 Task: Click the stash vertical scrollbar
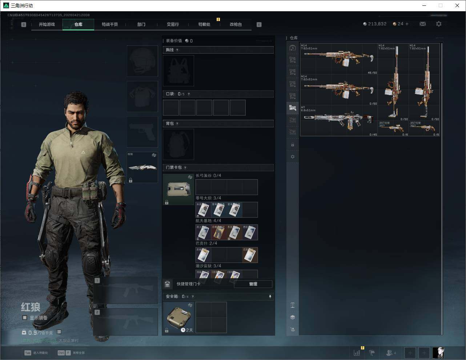tap(442, 189)
